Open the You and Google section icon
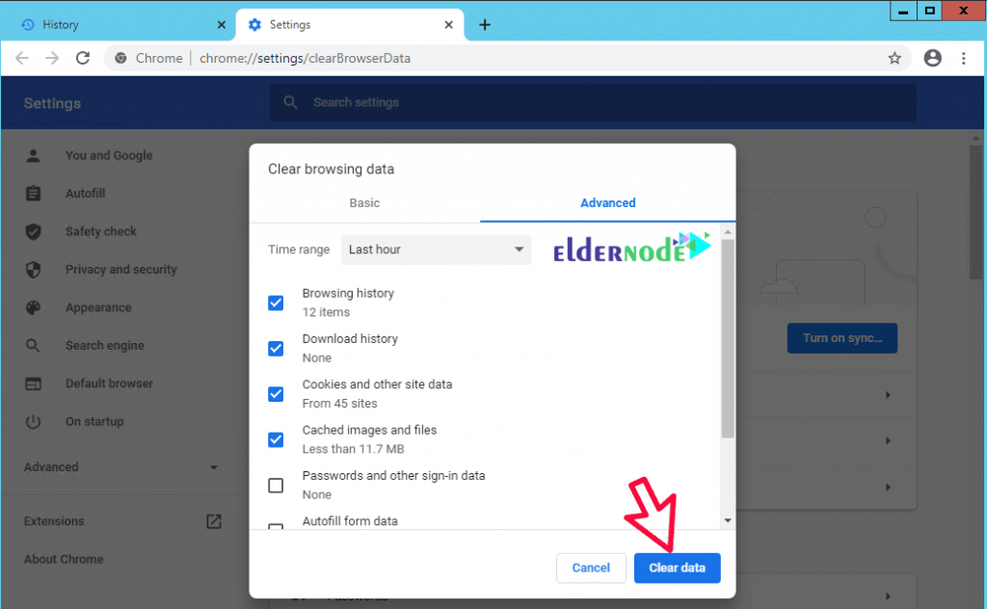 click(x=35, y=155)
